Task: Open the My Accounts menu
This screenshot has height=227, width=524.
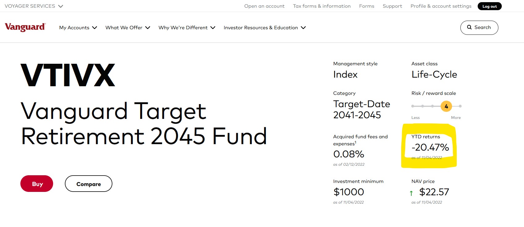Action: click(x=78, y=28)
